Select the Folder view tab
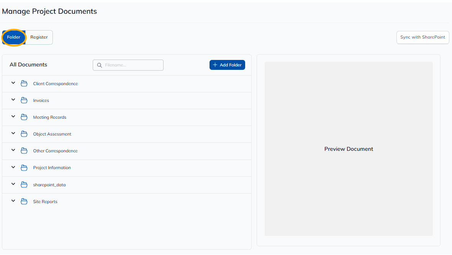The height and width of the screenshot is (255, 452). point(14,37)
